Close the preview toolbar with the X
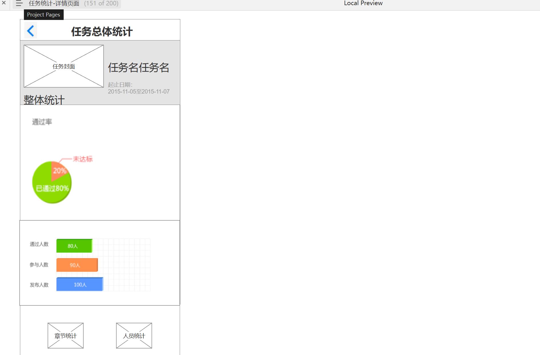This screenshot has height=355, width=540. tap(4, 3)
